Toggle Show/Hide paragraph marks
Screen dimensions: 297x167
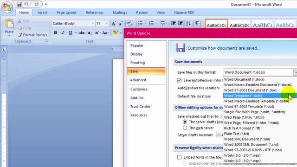click(197, 23)
